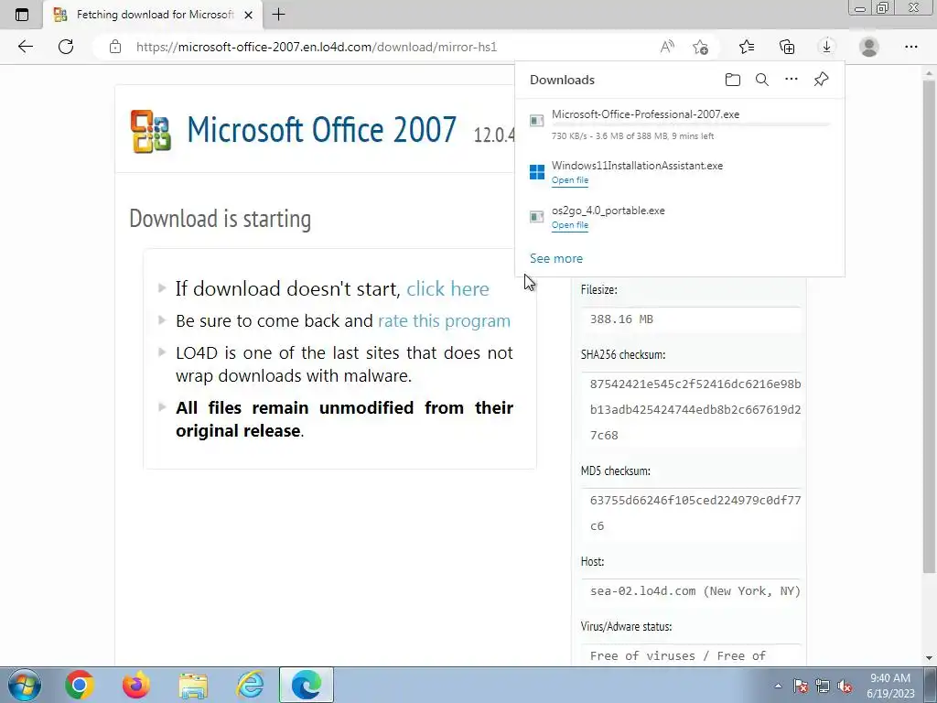Click the Microsoft Office 2007 logo
Screen dimensions: 937x703
[x=151, y=131]
